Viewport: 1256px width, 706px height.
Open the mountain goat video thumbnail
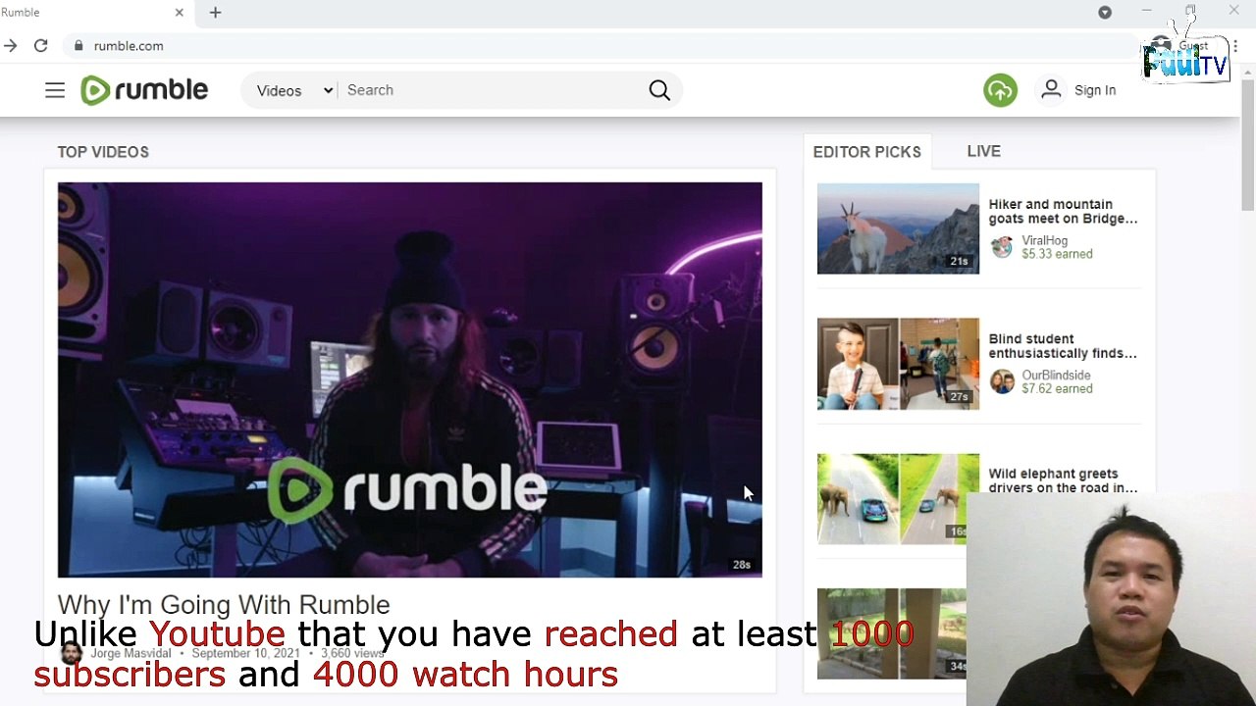pos(898,228)
